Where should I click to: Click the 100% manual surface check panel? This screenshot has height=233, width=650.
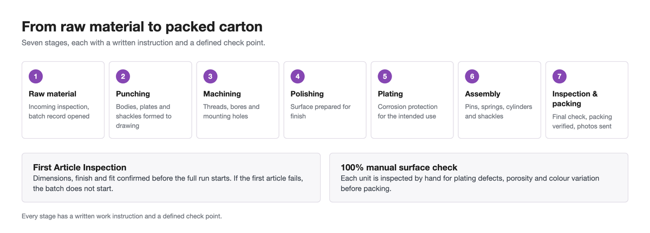click(x=479, y=178)
